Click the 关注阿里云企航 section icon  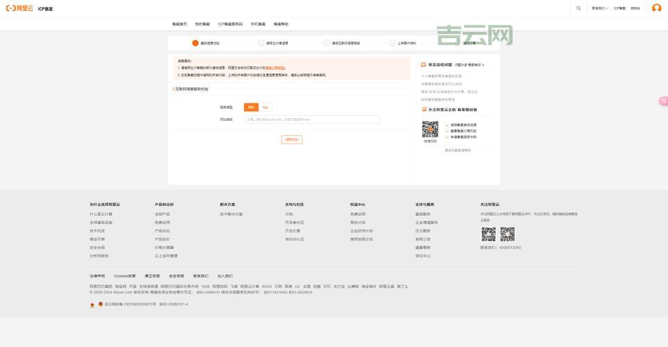pyautogui.click(x=424, y=109)
